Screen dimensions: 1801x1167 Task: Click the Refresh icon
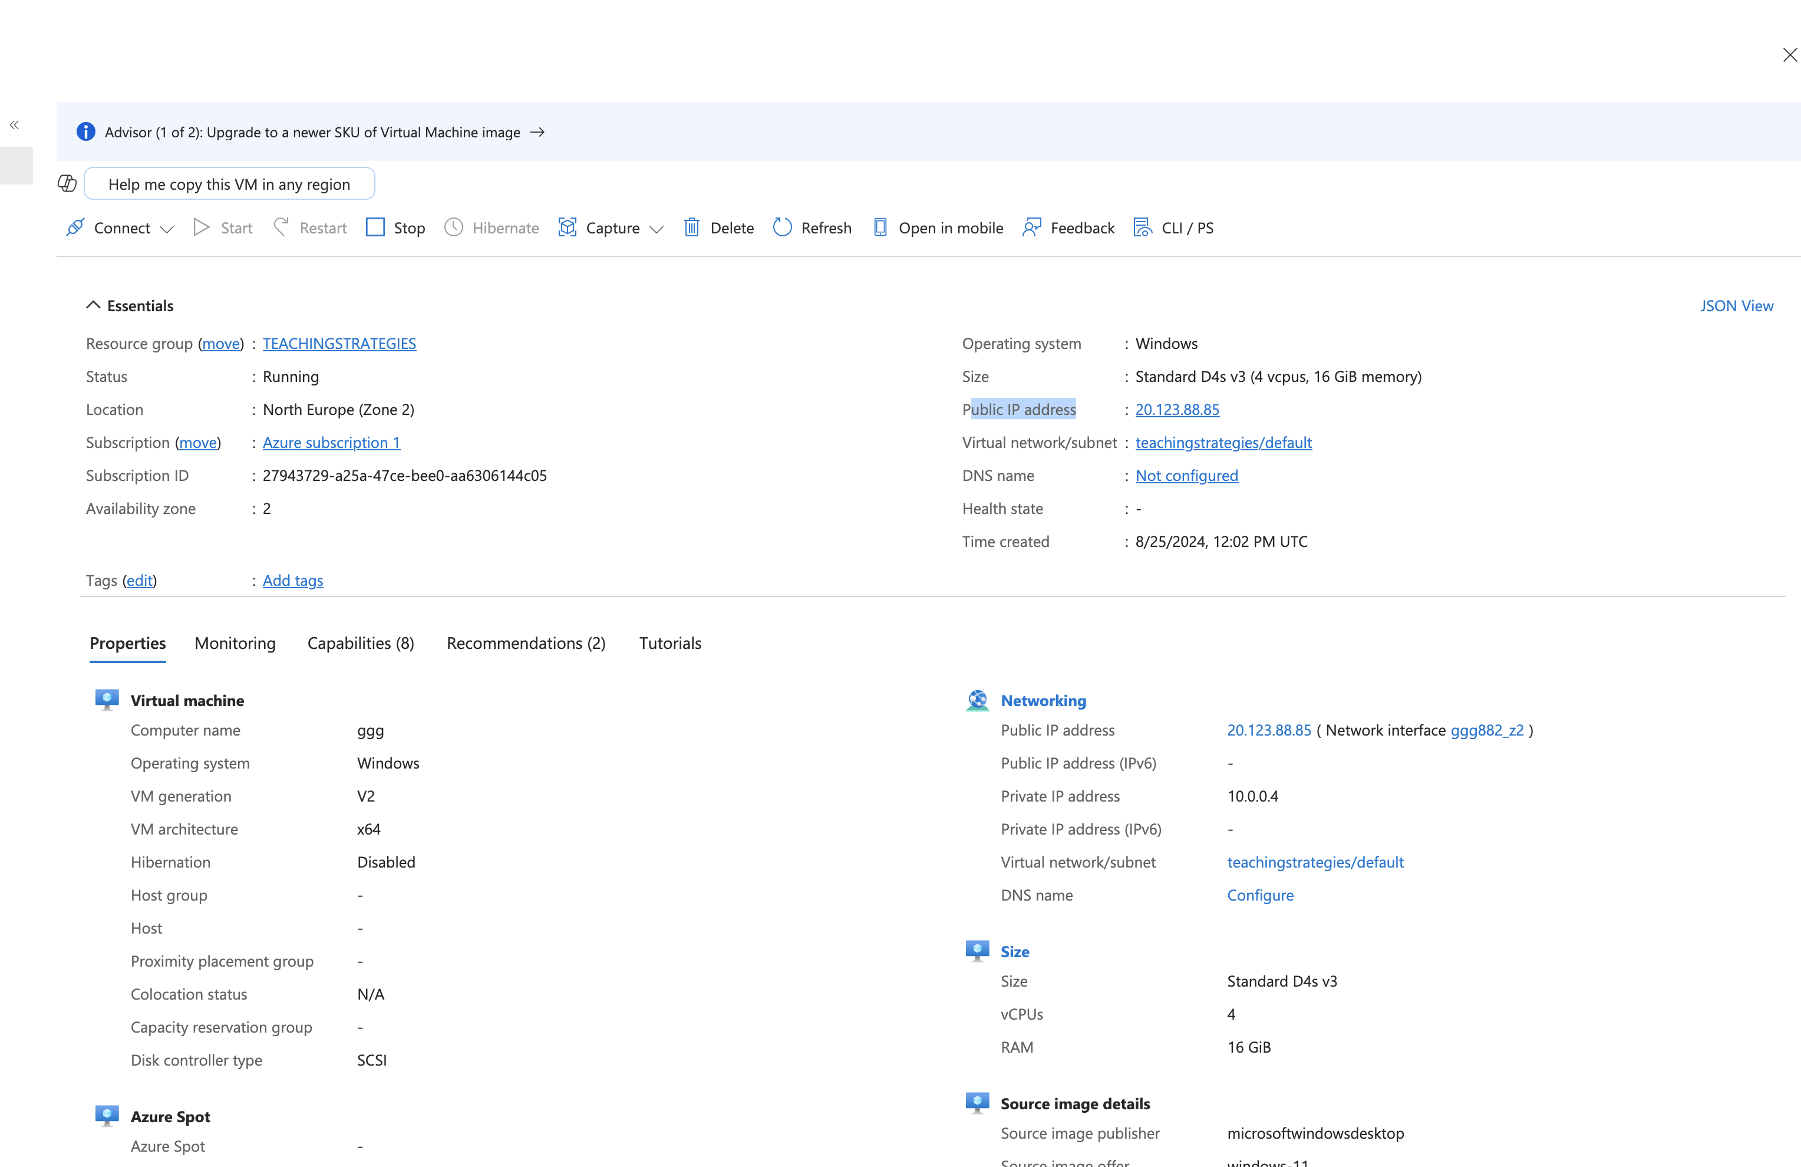pyautogui.click(x=783, y=227)
